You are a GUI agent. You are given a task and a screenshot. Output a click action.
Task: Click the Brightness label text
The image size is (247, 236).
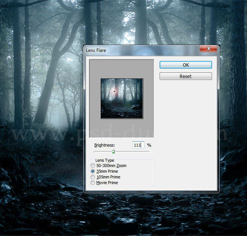(104, 145)
